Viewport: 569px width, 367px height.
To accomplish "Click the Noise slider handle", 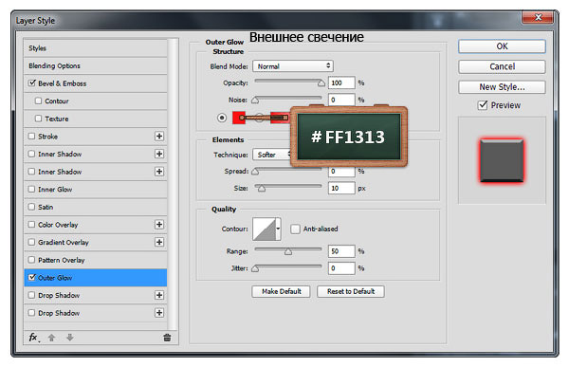I will (x=255, y=100).
